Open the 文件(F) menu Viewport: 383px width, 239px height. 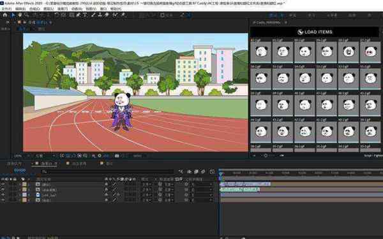click(x=6, y=8)
